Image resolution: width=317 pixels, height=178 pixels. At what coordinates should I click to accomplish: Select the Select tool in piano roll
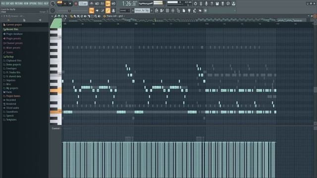click(92, 16)
